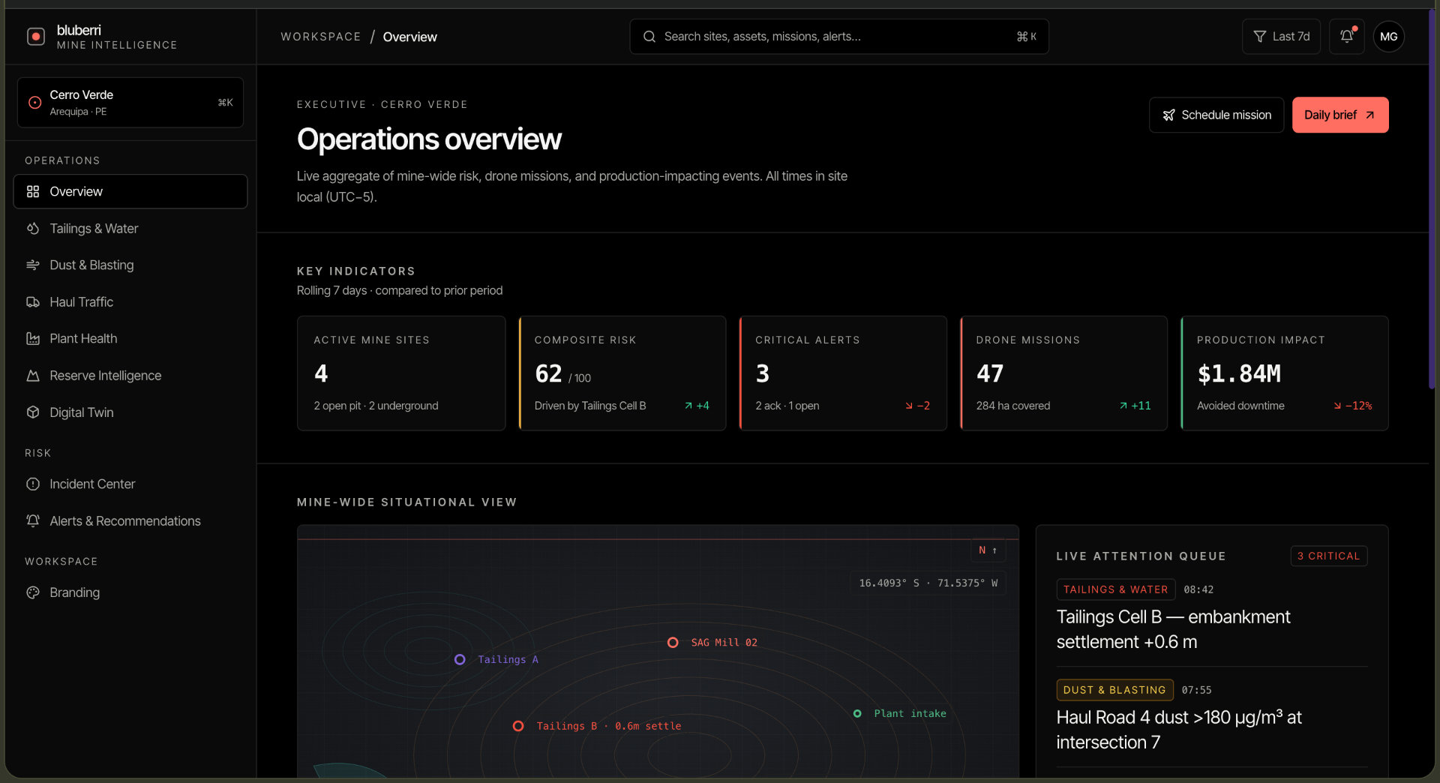Click the WORKSPACE breadcrumb link
The image size is (1440, 783).
click(x=320, y=37)
